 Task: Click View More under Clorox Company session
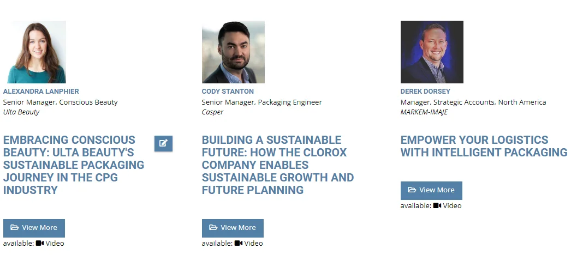coord(233,228)
